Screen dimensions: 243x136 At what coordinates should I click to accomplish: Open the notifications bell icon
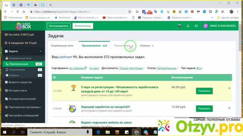tap(188, 26)
